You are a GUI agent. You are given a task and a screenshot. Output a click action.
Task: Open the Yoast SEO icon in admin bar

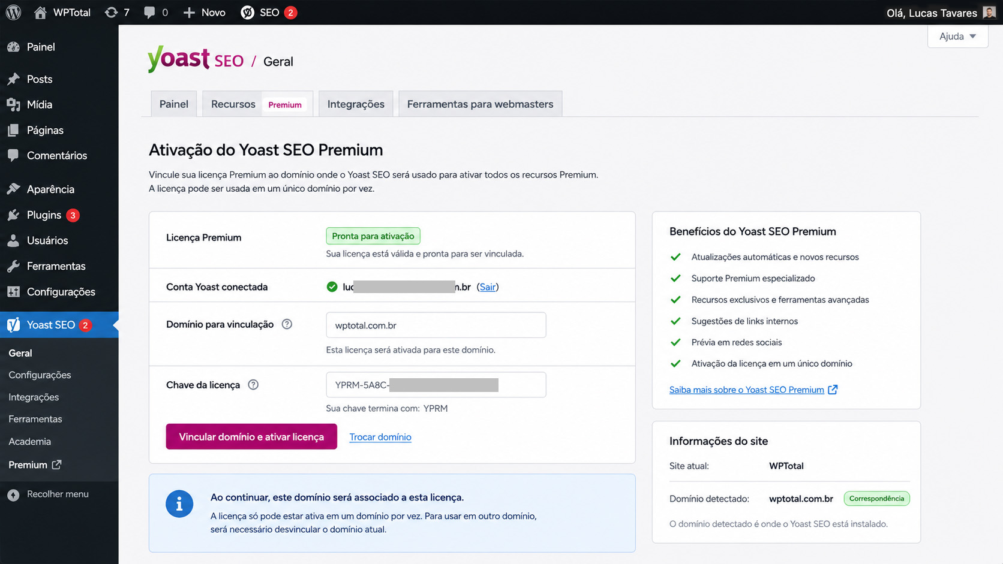(x=247, y=13)
